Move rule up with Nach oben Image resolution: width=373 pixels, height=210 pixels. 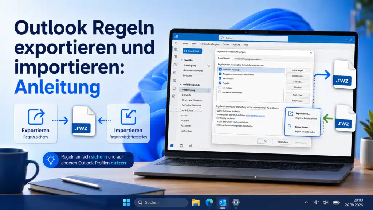click(x=297, y=95)
